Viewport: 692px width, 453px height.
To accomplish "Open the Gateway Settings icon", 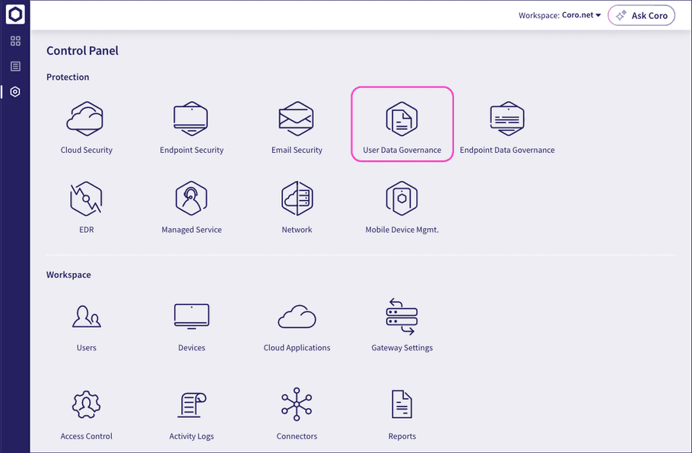I will (402, 317).
